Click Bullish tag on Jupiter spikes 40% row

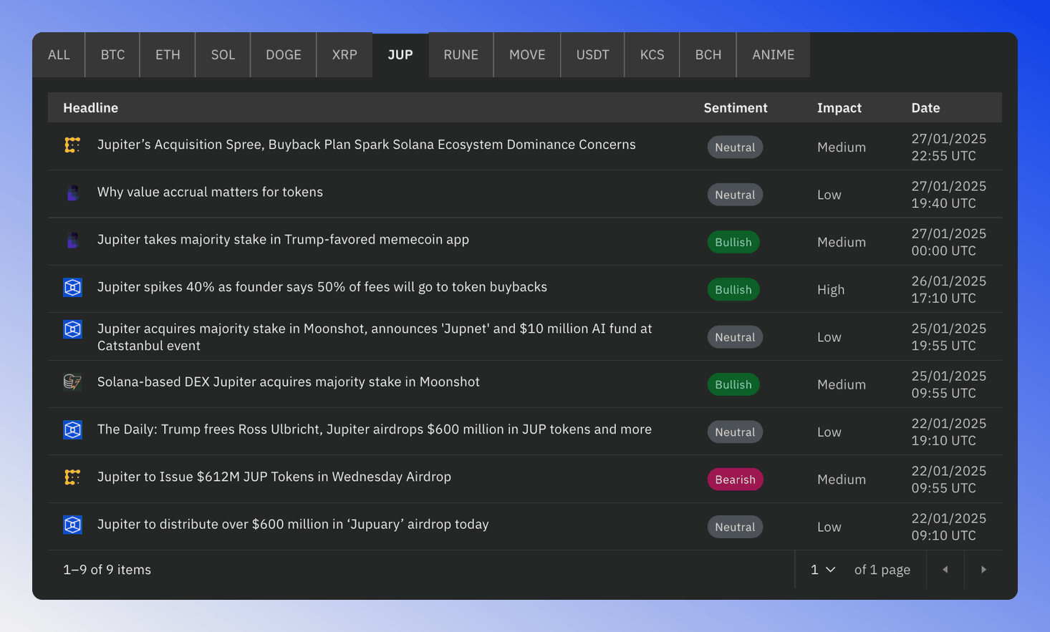point(733,290)
